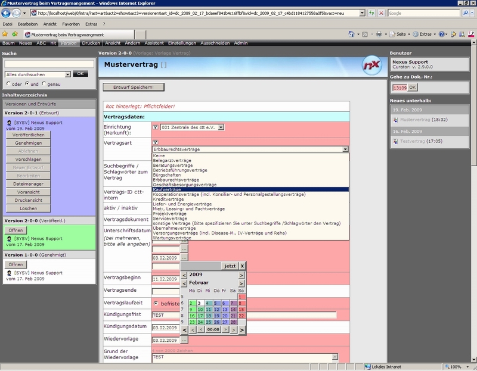Open the Drucken menu item
The width and height of the screenshot is (477, 371).
[x=91, y=43]
